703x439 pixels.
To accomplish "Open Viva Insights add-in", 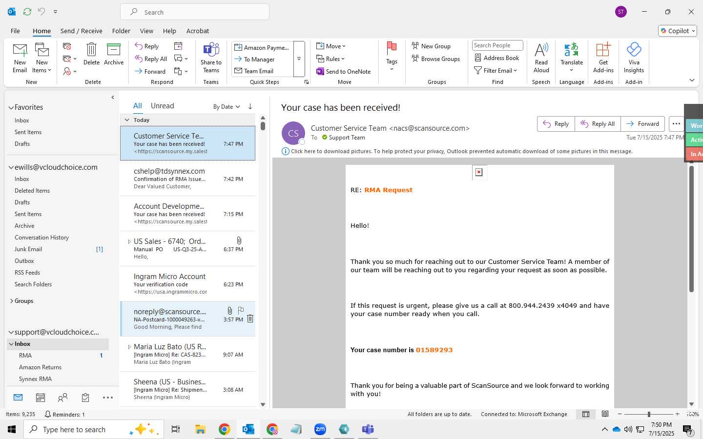I will [x=634, y=58].
